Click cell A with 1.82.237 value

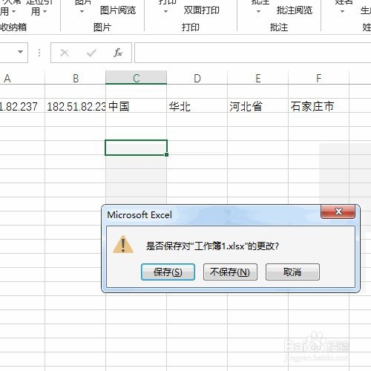click(22, 106)
